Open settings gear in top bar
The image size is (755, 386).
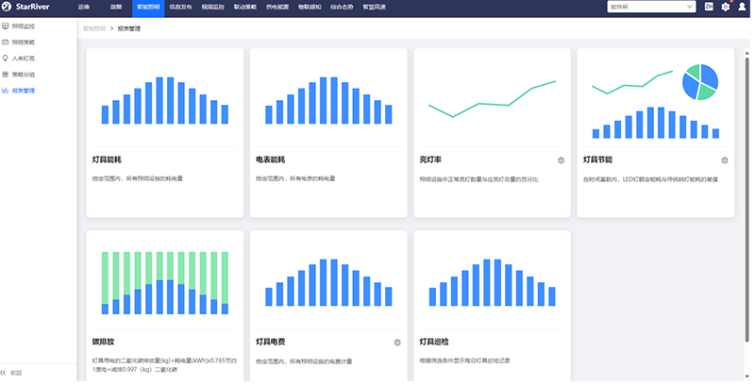click(726, 7)
